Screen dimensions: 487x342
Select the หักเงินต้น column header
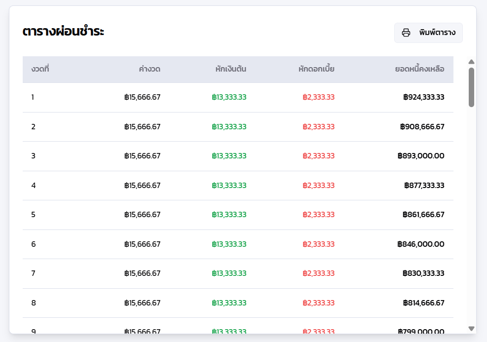(x=231, y=69)
